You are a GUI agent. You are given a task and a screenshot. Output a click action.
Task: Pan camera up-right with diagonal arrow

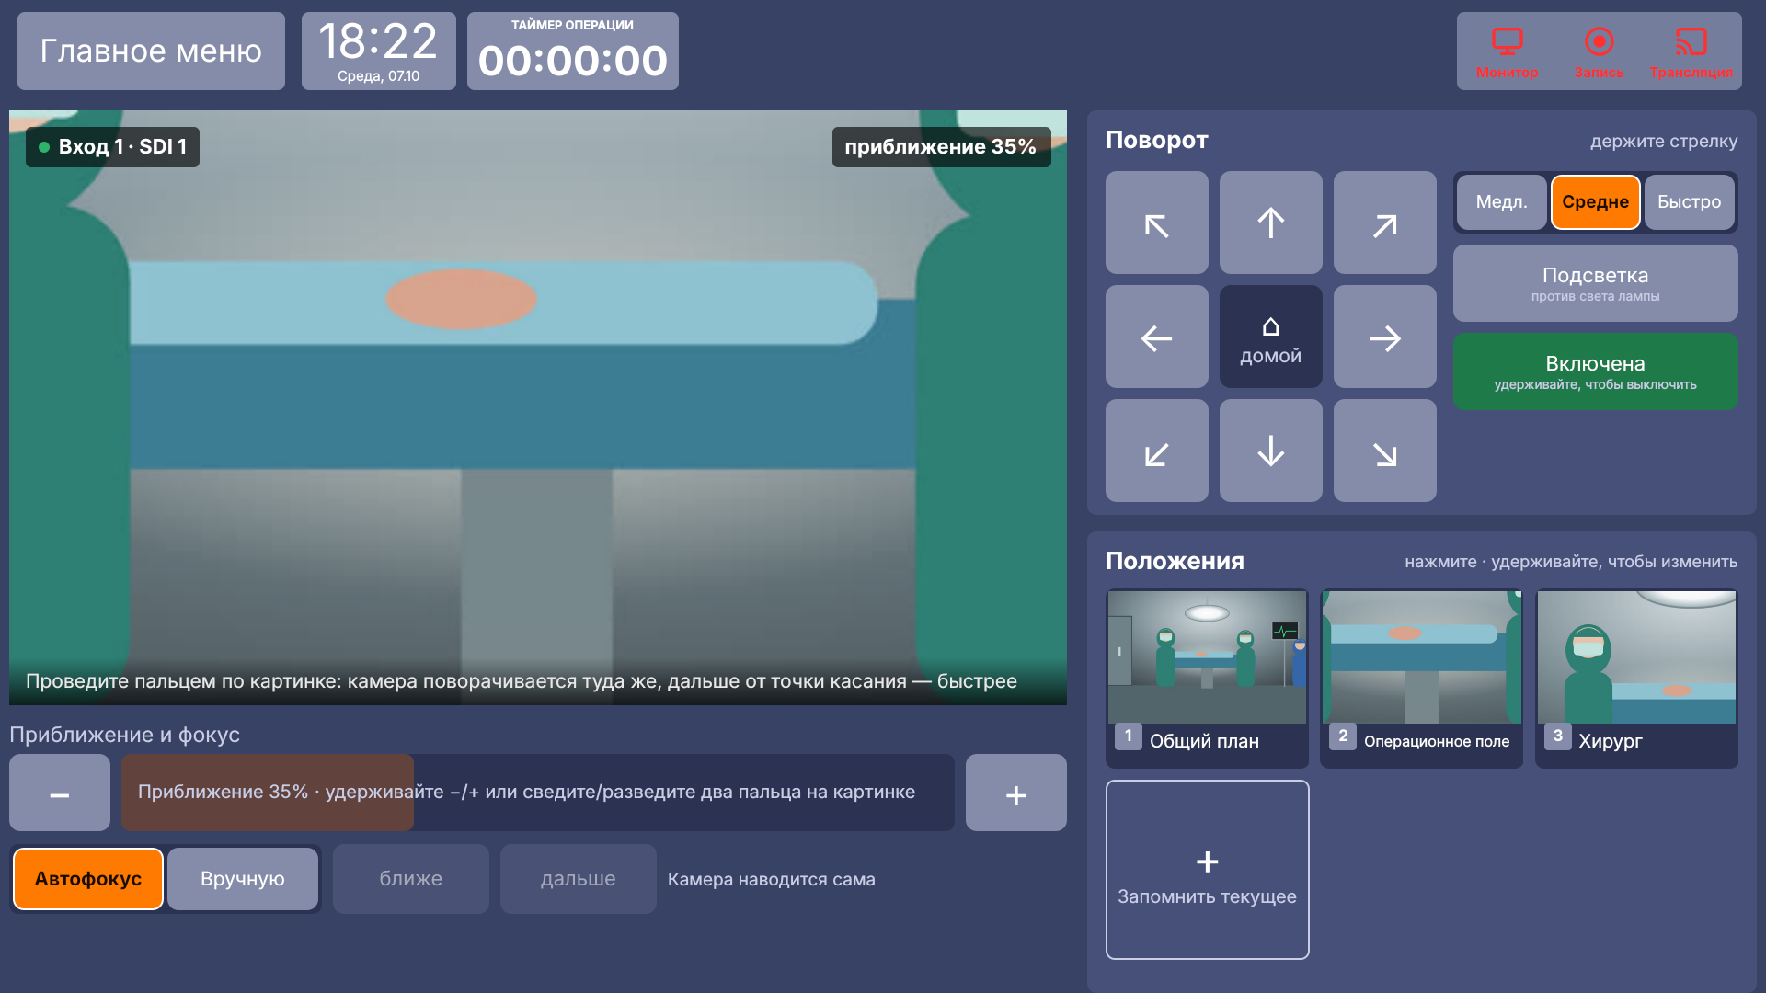pos(1384,223)
